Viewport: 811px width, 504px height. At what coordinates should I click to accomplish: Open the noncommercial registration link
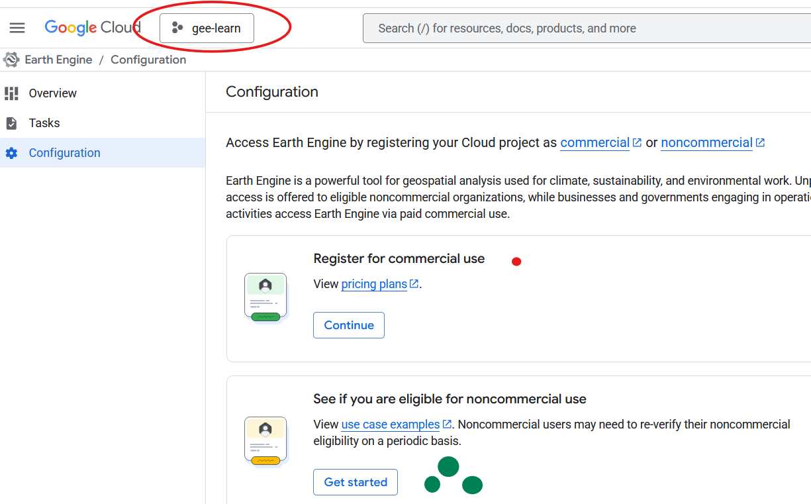coord(706,142)
